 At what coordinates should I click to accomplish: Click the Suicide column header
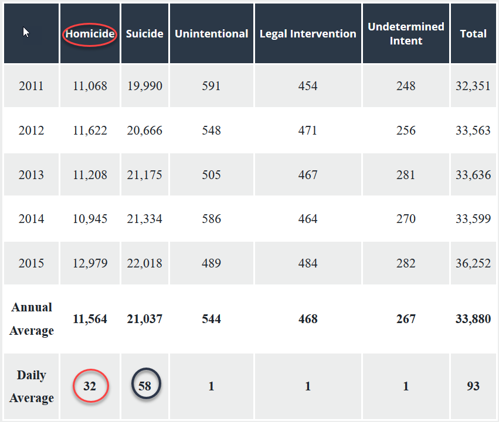(x=144, y=34)
